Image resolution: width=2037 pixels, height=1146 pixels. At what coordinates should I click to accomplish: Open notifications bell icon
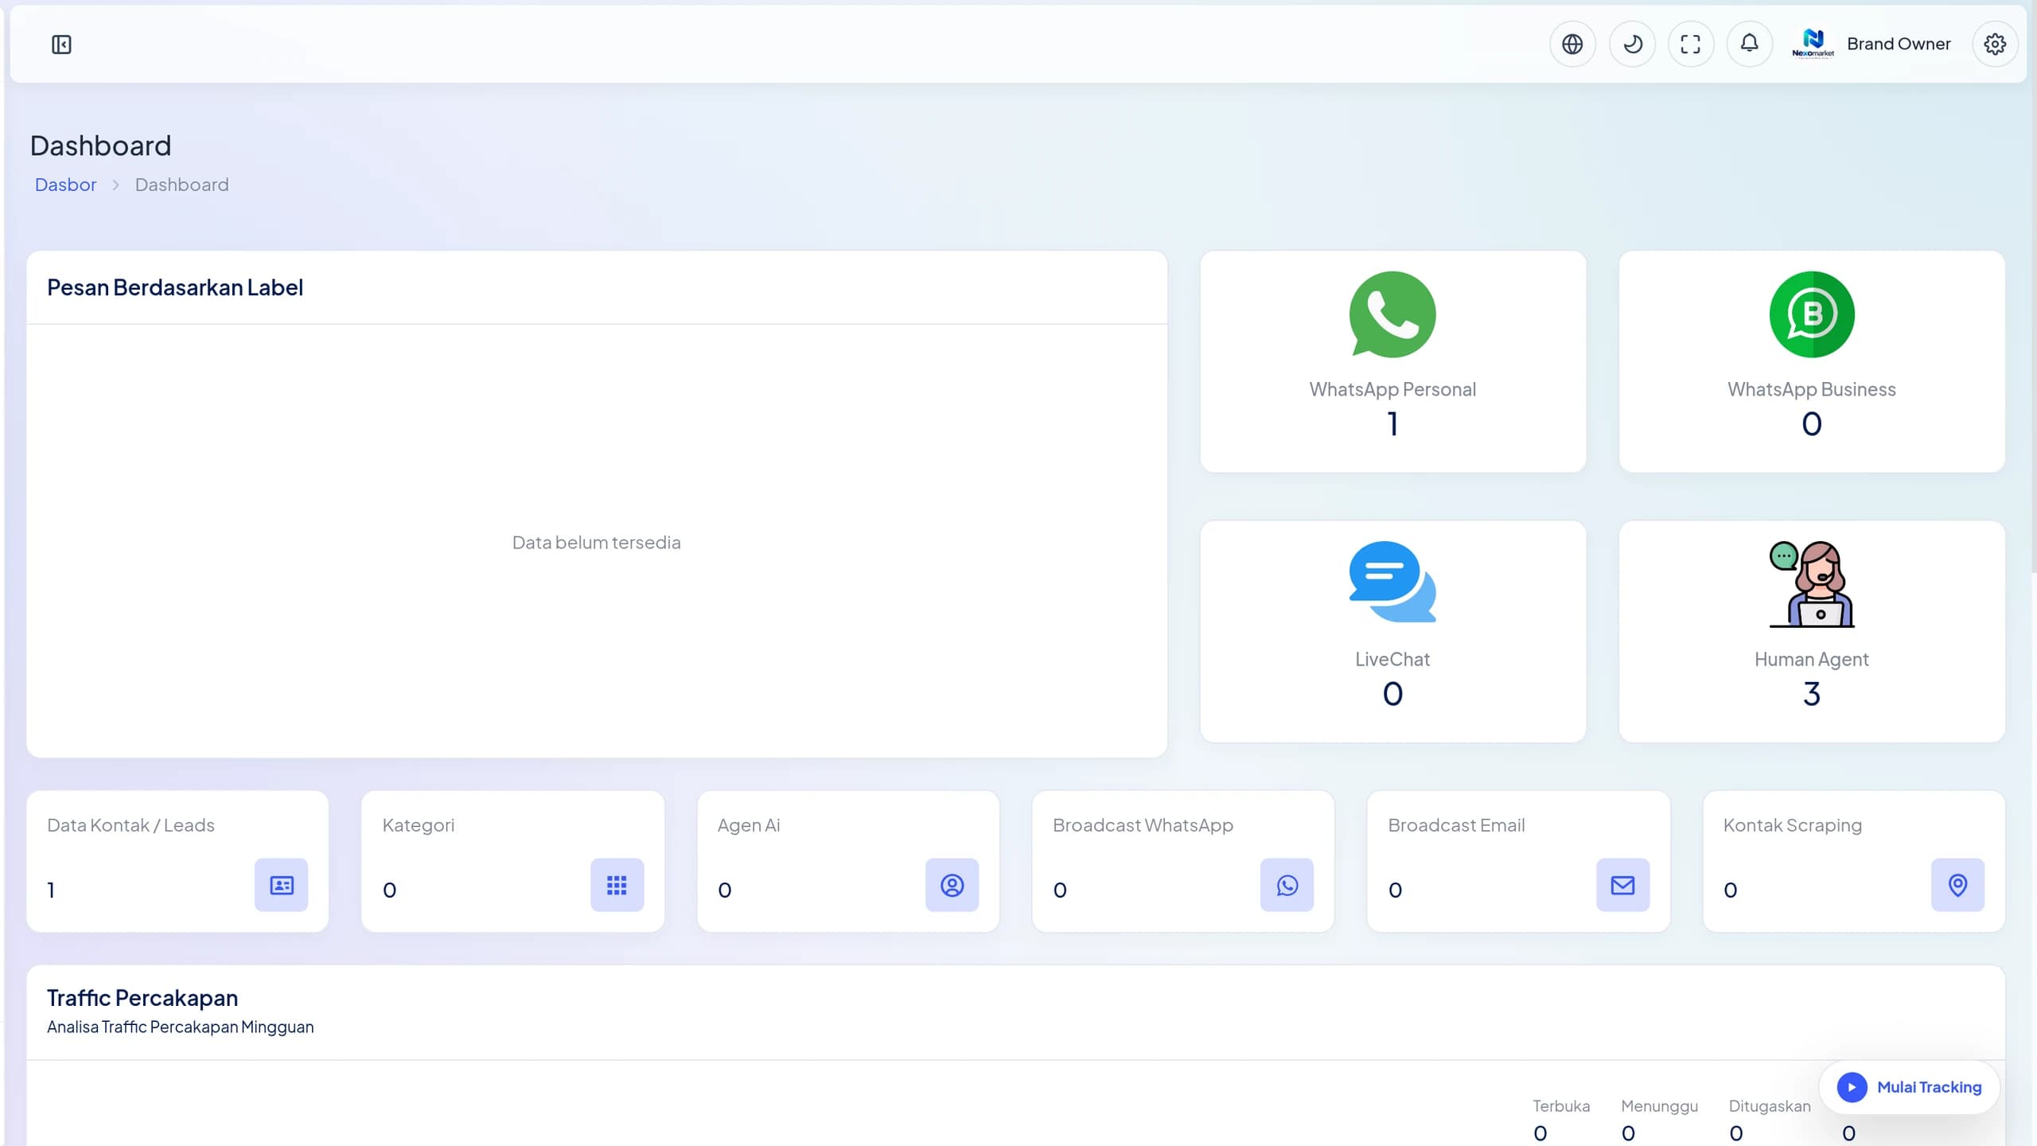pos(1749,44)
